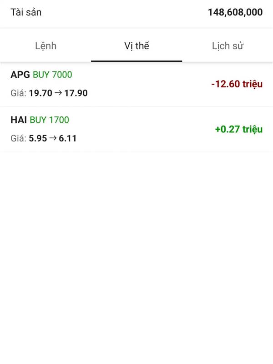
Task: Tap the 148,608,000 asset total
Action: click(x=235, y=12)
